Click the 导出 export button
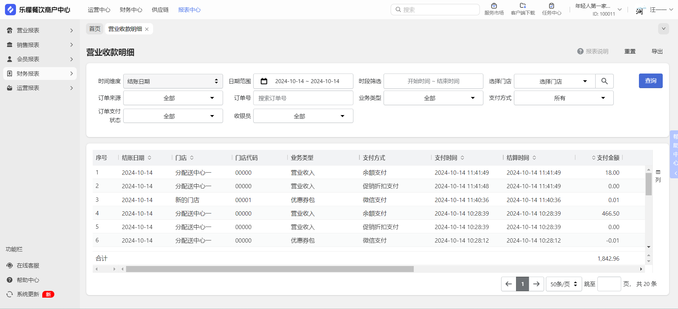Screen dimensions: 678x309 coord(657,51)
